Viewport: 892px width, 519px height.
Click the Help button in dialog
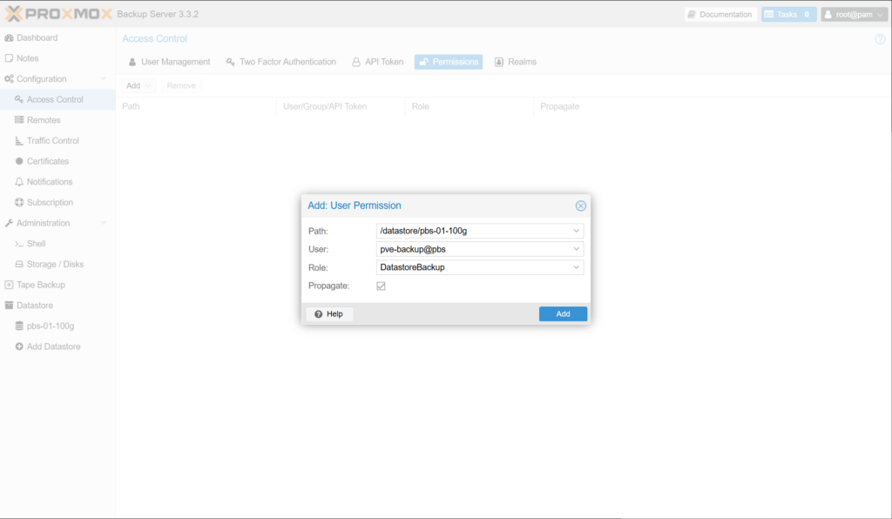(x=329, y=313)
